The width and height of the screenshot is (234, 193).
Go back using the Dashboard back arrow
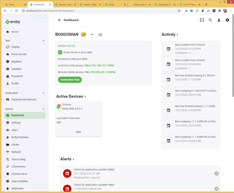point(59,20)
